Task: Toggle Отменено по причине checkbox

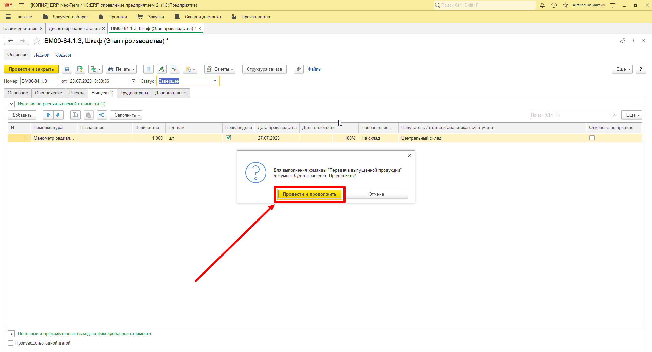Action: [x=592, y=138]
